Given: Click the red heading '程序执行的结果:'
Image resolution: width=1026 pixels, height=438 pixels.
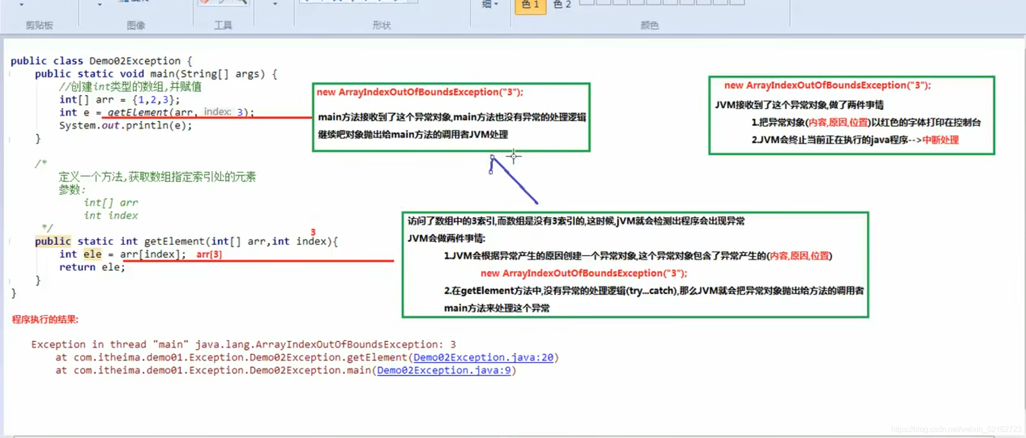Looking at the screenshot, I should pos(45,319).
